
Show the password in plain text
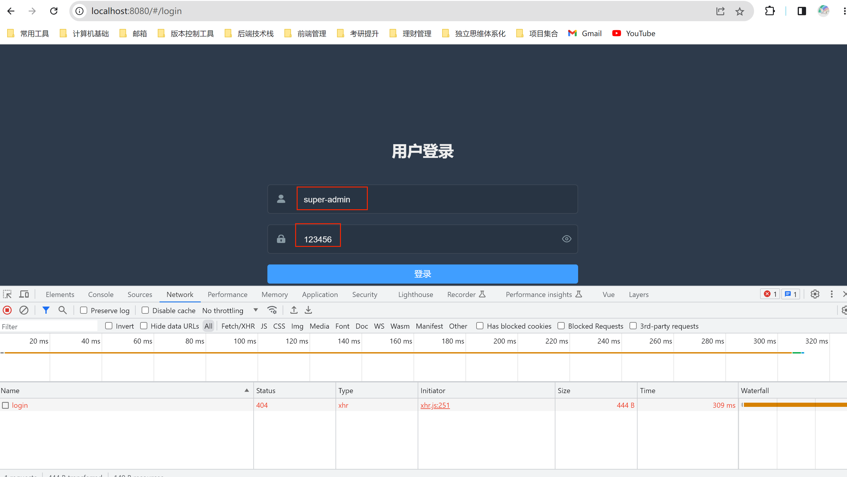coord(566,239)
